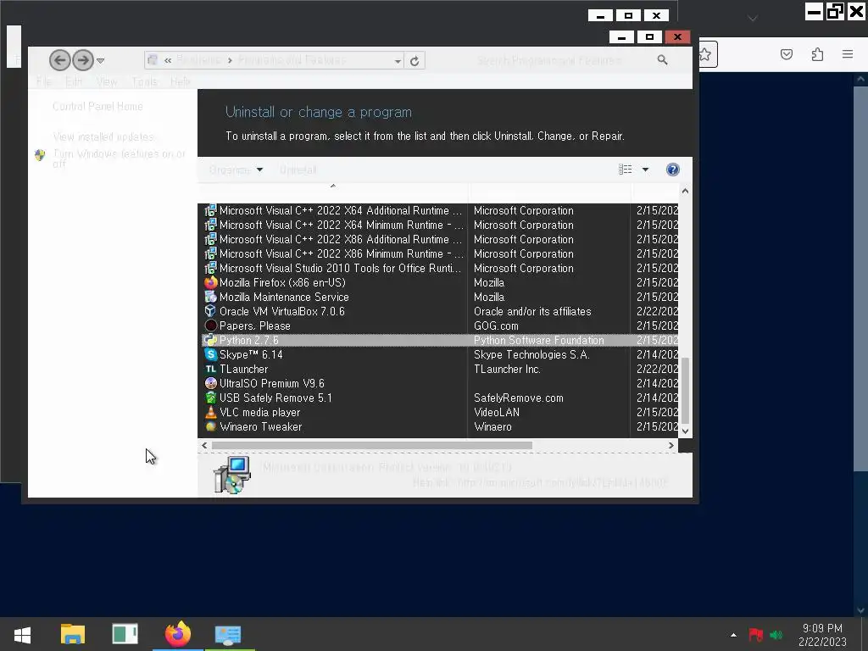Click Firefox Save to Pocket icon
Viewport: 868px width, 651px height.
coord(787,54)
